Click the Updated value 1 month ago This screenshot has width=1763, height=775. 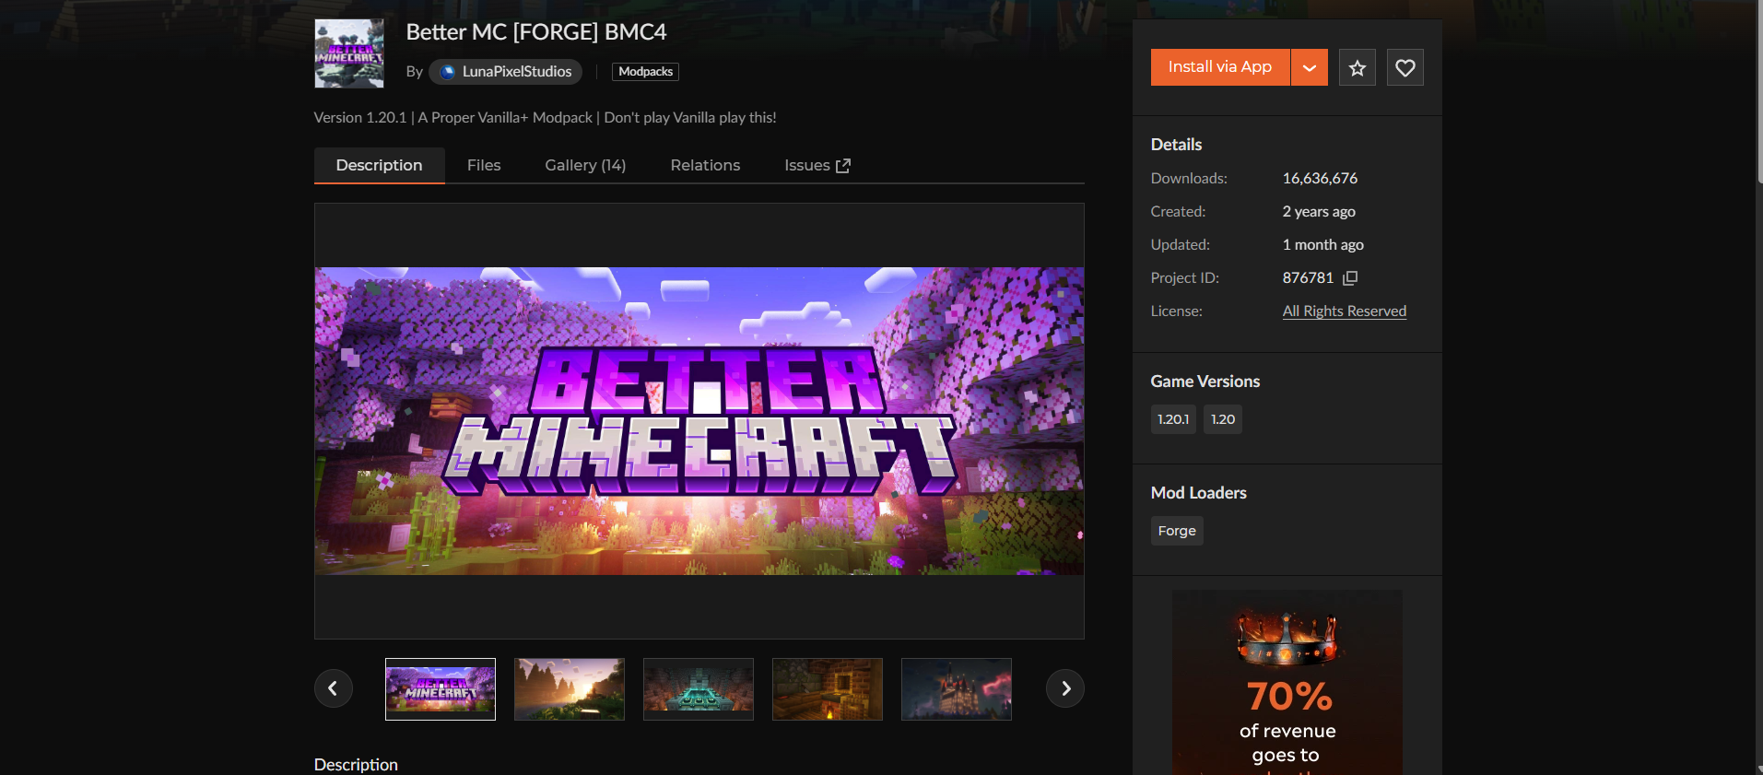pyautogui.click(x=1323, y=245)
